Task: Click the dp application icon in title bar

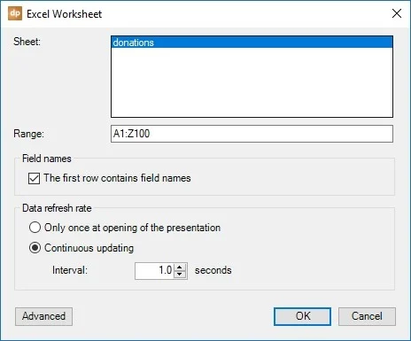Action: tap(15, 13)
